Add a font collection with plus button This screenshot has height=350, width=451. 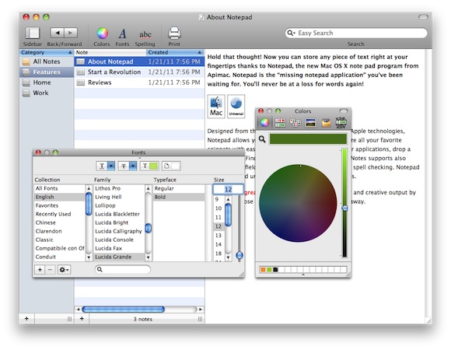40,270
